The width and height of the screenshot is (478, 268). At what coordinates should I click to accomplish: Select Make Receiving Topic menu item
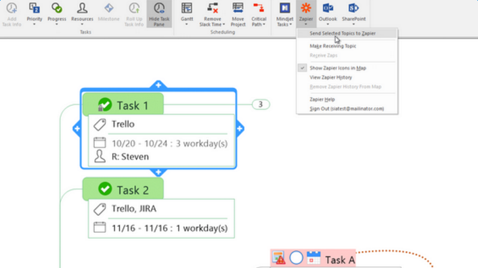[x=347, y=46]
